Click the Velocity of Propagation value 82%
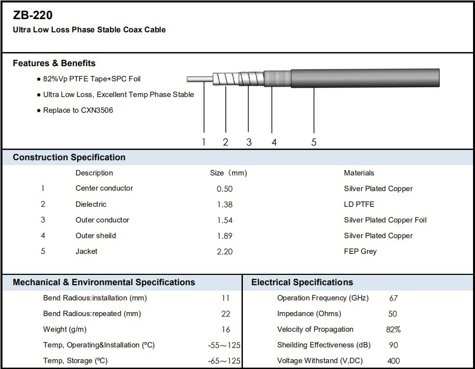The height and width of the screenshot is (369, 475). [x=393, y=329]
